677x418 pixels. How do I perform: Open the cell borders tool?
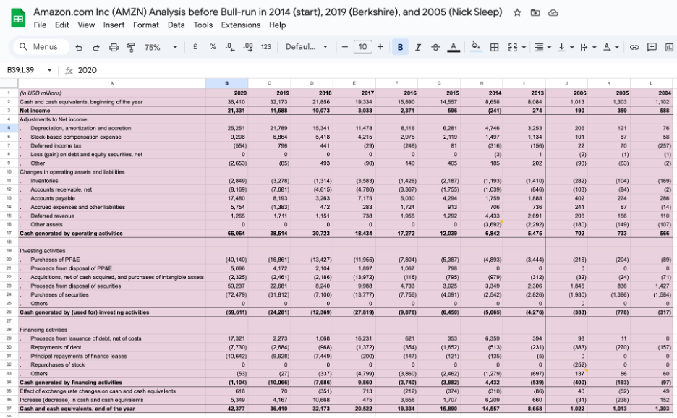(494, 47)
